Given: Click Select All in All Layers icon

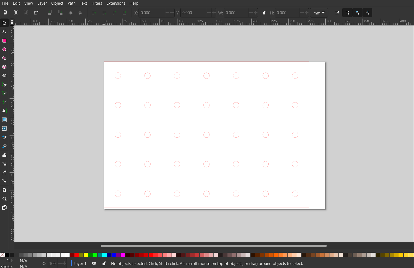Looking at the screenshot, I should click(x=16, y=13).
